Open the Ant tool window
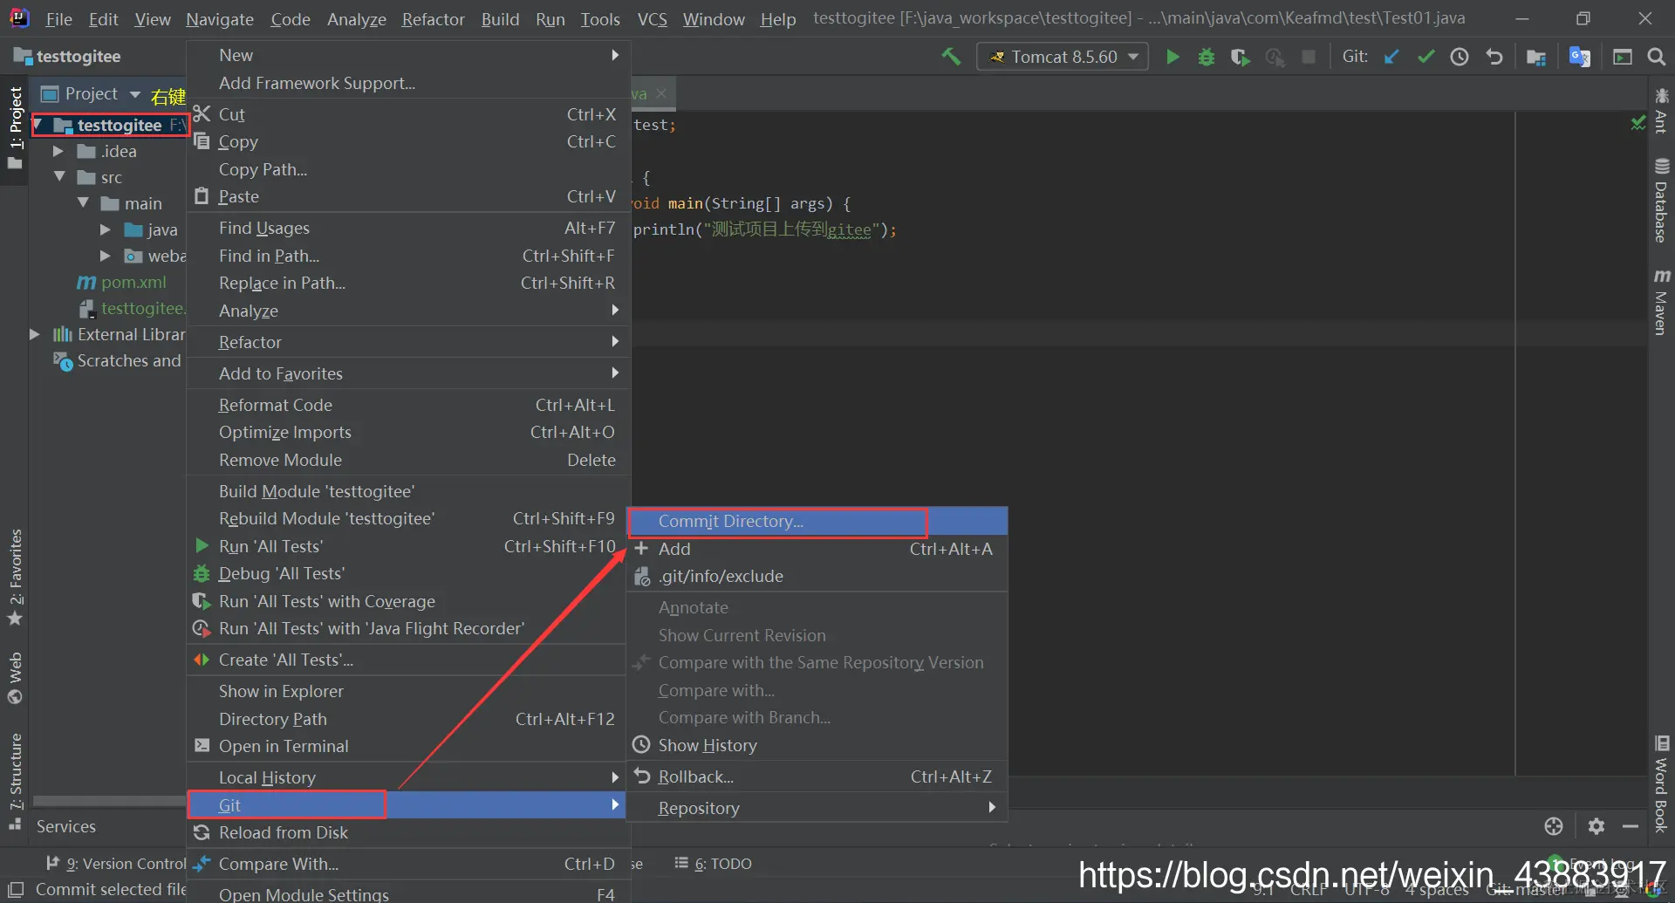 [1661, 111]
